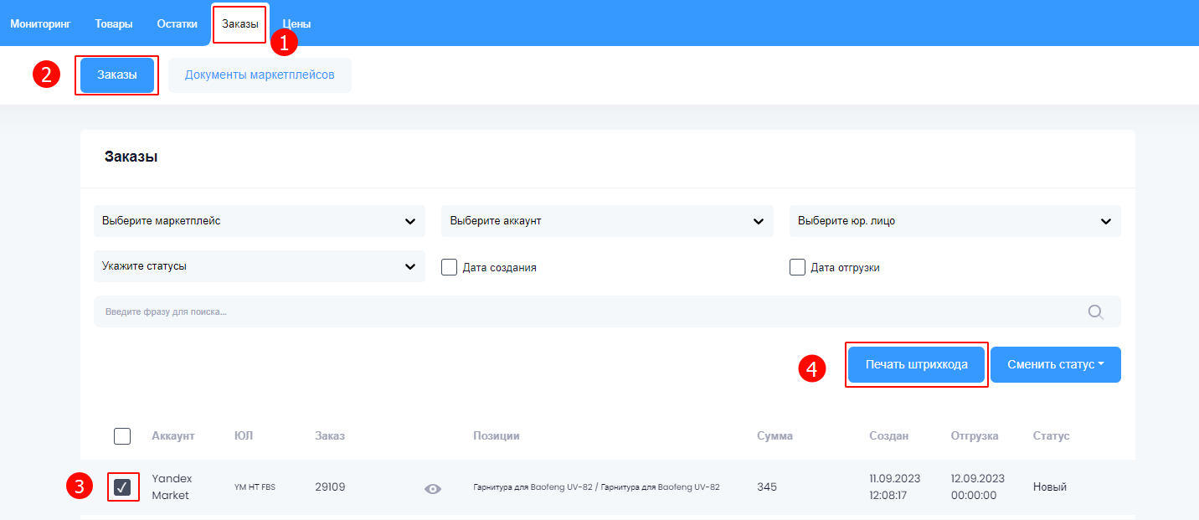Click the eye icon for order 29109
Screen dimensions: 1199x520
click(432, 489)
